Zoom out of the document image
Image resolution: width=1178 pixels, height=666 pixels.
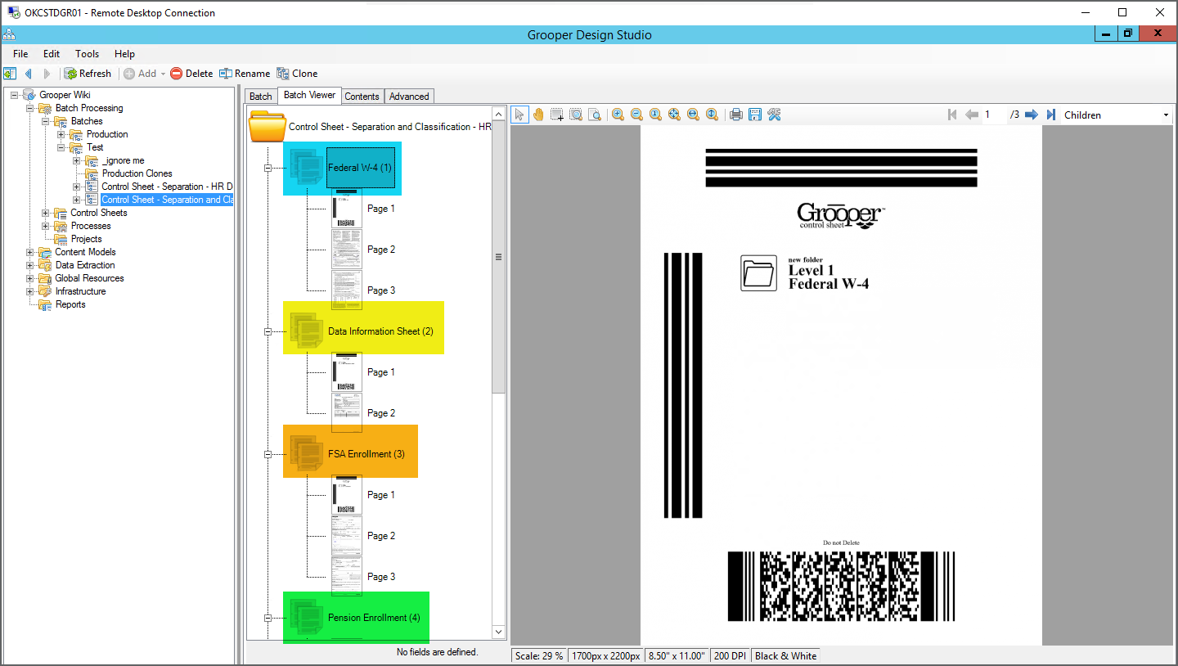click(x=636, y=115)
